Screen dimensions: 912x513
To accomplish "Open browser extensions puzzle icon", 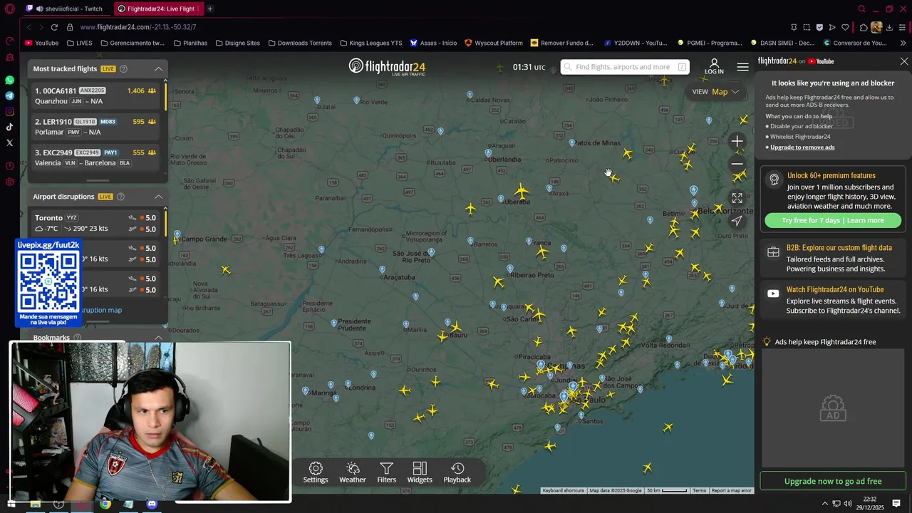I will 864,27.
